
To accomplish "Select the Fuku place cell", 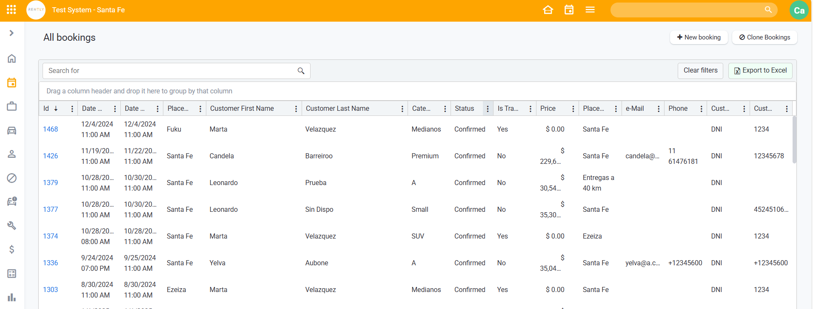I will (x=174, y=129).
